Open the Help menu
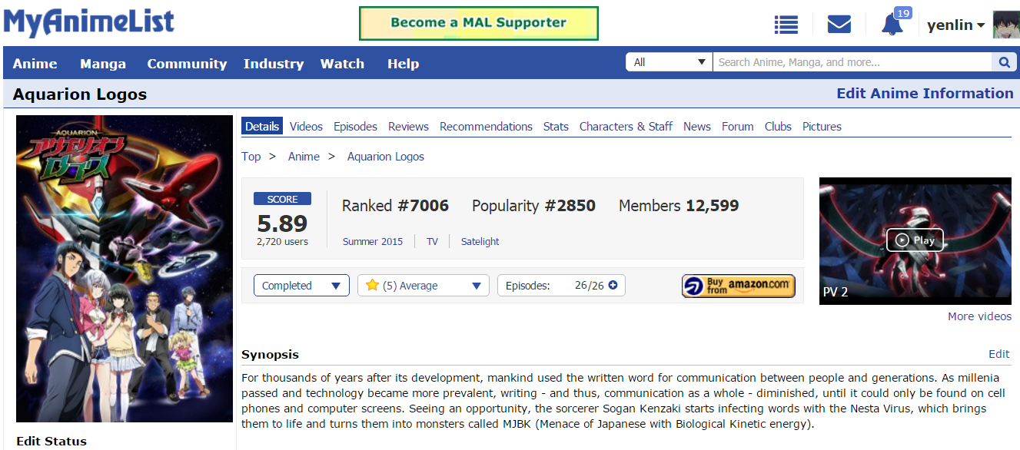Image resolution: width=1020 pixels, height=450 pixels. coord(403,64)
